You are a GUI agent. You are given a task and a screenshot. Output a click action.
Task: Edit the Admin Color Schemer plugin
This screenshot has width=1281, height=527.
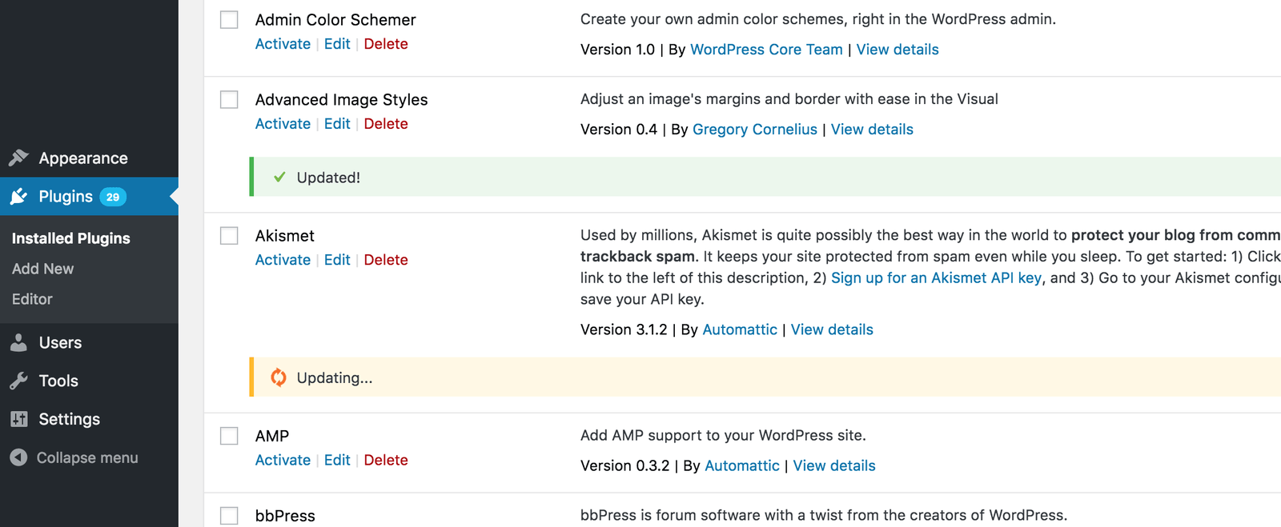point(337,44)
